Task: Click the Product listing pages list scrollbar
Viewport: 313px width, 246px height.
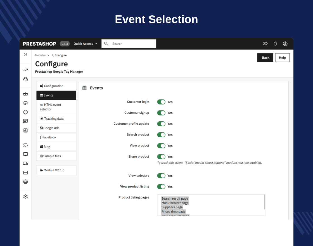Action: (x=265, y=202)
